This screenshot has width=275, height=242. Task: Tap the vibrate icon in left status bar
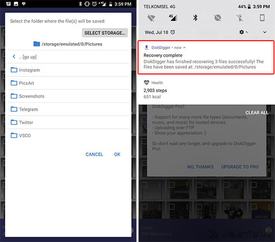[x=87, y=4]
